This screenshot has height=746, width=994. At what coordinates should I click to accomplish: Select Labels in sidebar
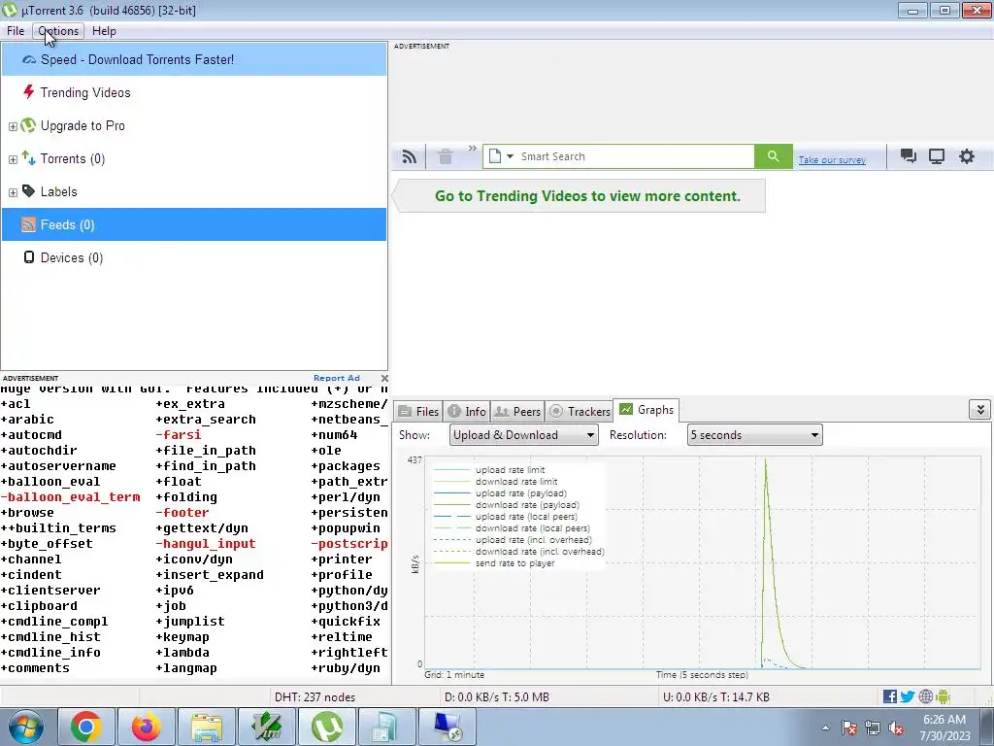coord(194,191)
